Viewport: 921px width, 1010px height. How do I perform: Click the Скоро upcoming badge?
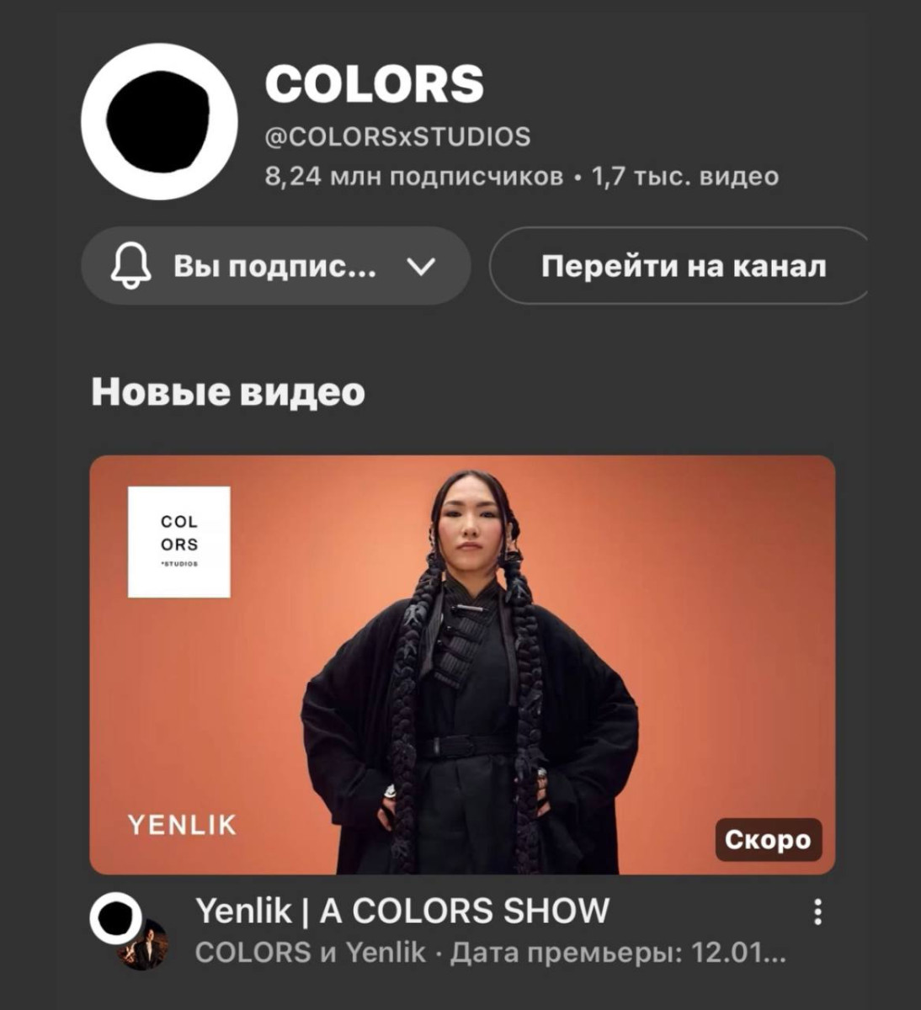pos(768,840)
